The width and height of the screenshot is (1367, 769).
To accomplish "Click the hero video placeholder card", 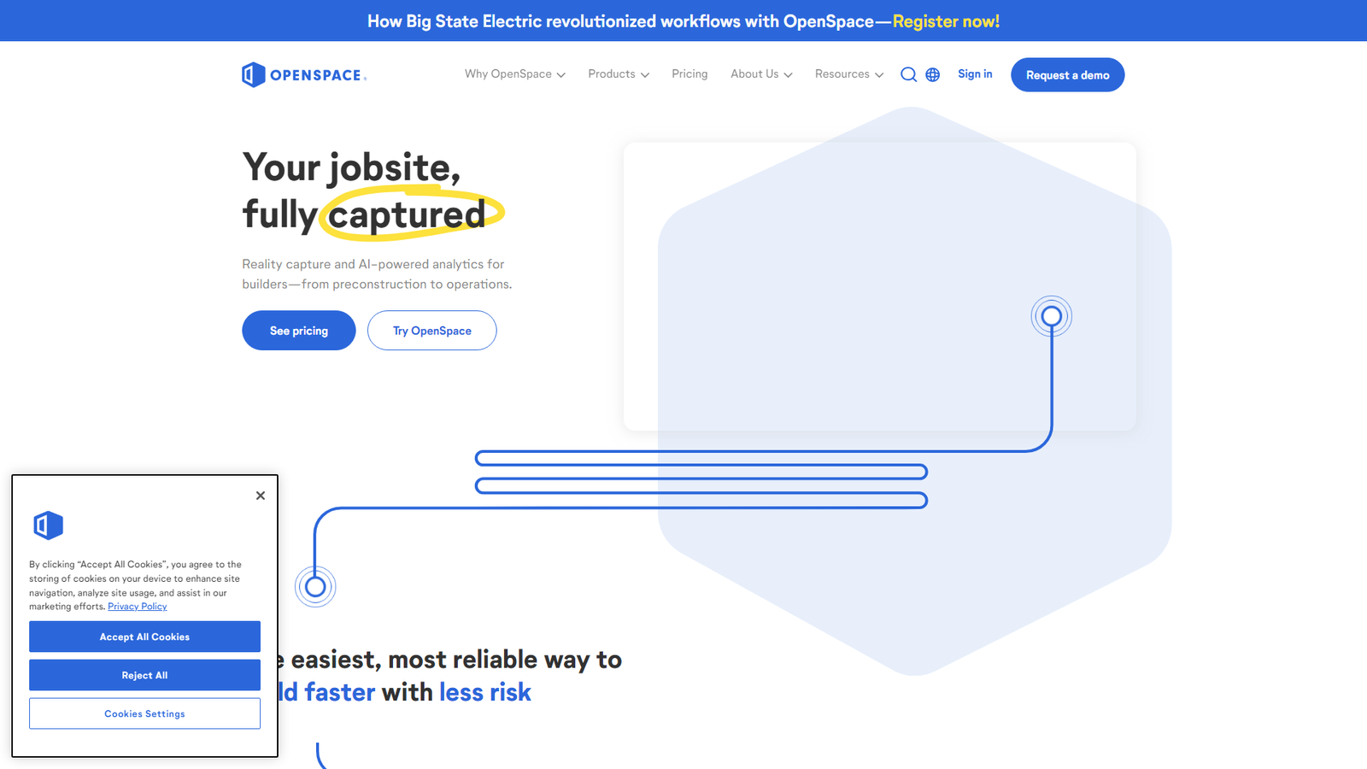I will tap(880, 286).
